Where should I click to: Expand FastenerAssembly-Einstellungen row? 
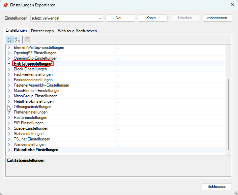pos(9,85)
